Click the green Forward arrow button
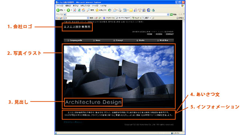This screenshot has width=240, height=135. (68, 10)
